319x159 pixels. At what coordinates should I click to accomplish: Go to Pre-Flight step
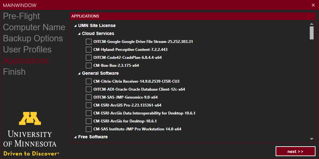click(21, 16)
